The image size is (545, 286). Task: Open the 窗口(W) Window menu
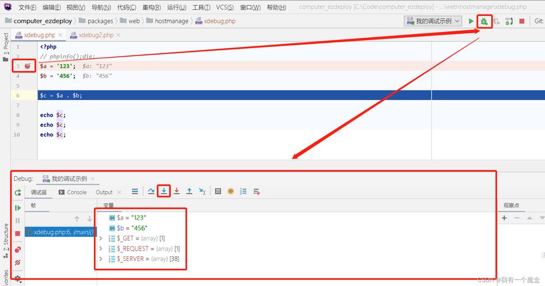point(250,7)
